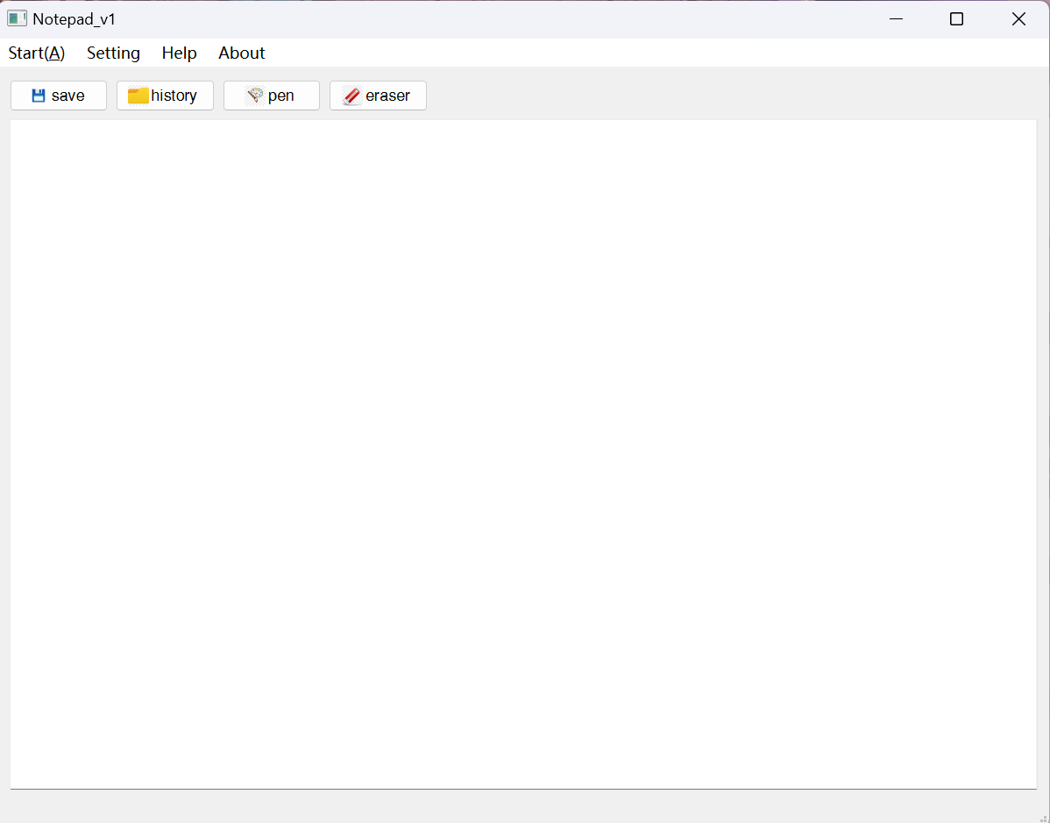Image resolution: width=1050 pixels, height=823 pixels.
Task: Click the window resize grip corner
Action: pyautogui.click(x=1043, y=817)
